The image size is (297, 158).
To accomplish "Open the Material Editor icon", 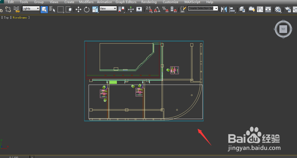I will 278,9.
